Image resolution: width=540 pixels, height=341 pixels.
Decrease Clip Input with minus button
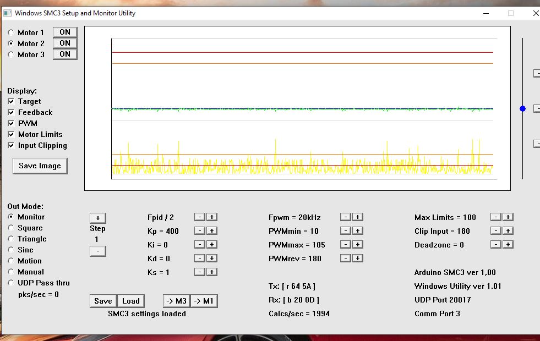495,231
